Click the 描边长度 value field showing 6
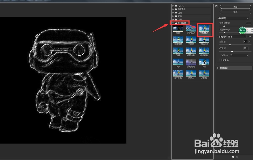 [248, 23]
